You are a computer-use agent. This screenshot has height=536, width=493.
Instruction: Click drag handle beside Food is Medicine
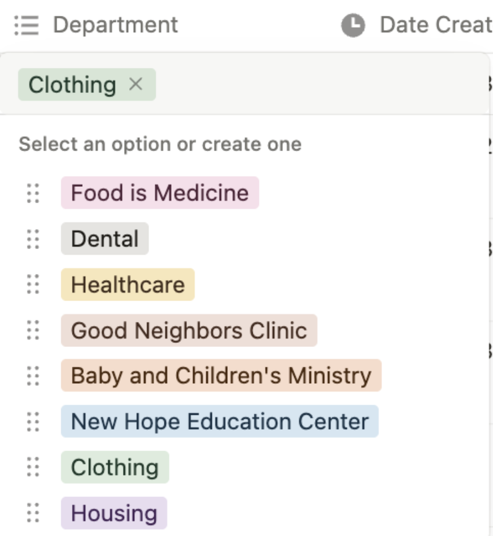[33, 193]
